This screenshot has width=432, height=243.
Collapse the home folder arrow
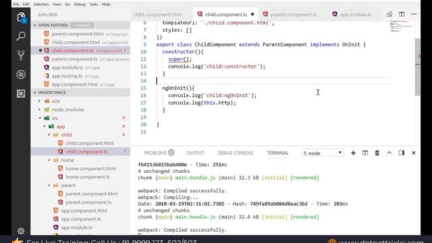tap(49, 160)
